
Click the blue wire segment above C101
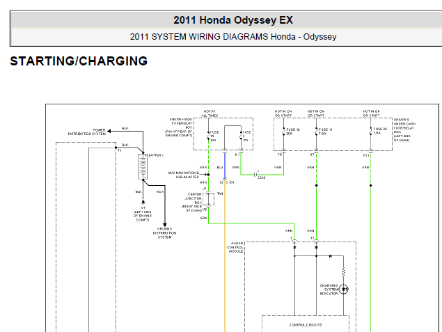point(225,166)
